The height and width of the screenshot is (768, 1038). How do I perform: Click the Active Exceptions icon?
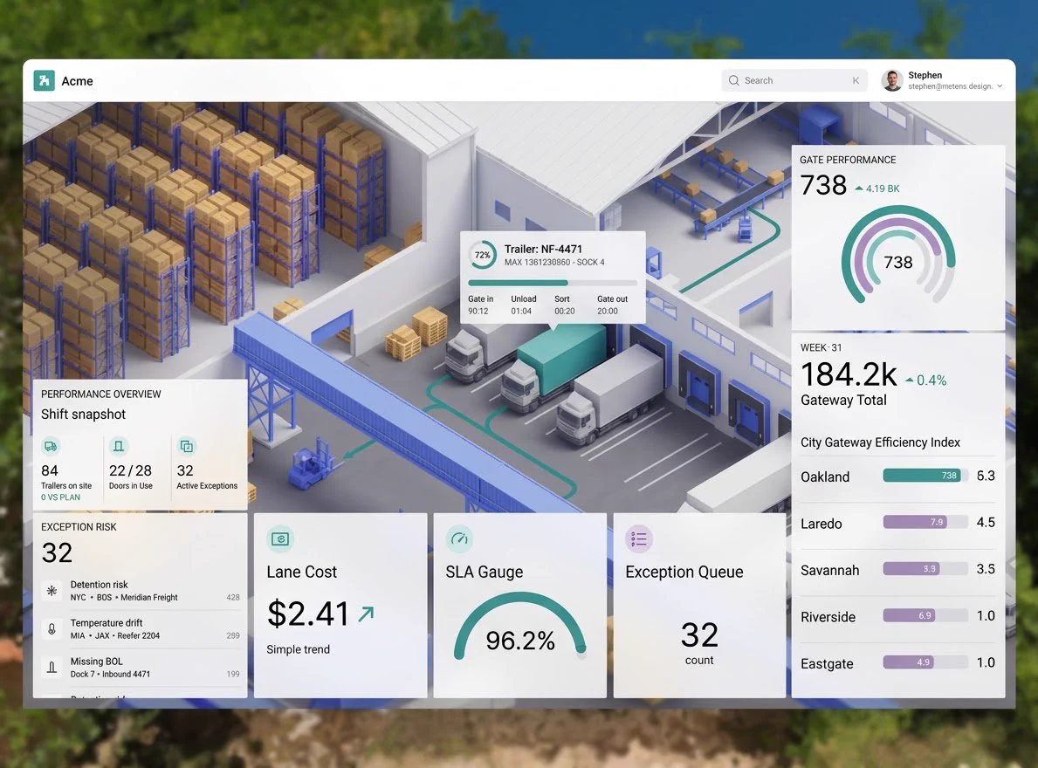187,447
